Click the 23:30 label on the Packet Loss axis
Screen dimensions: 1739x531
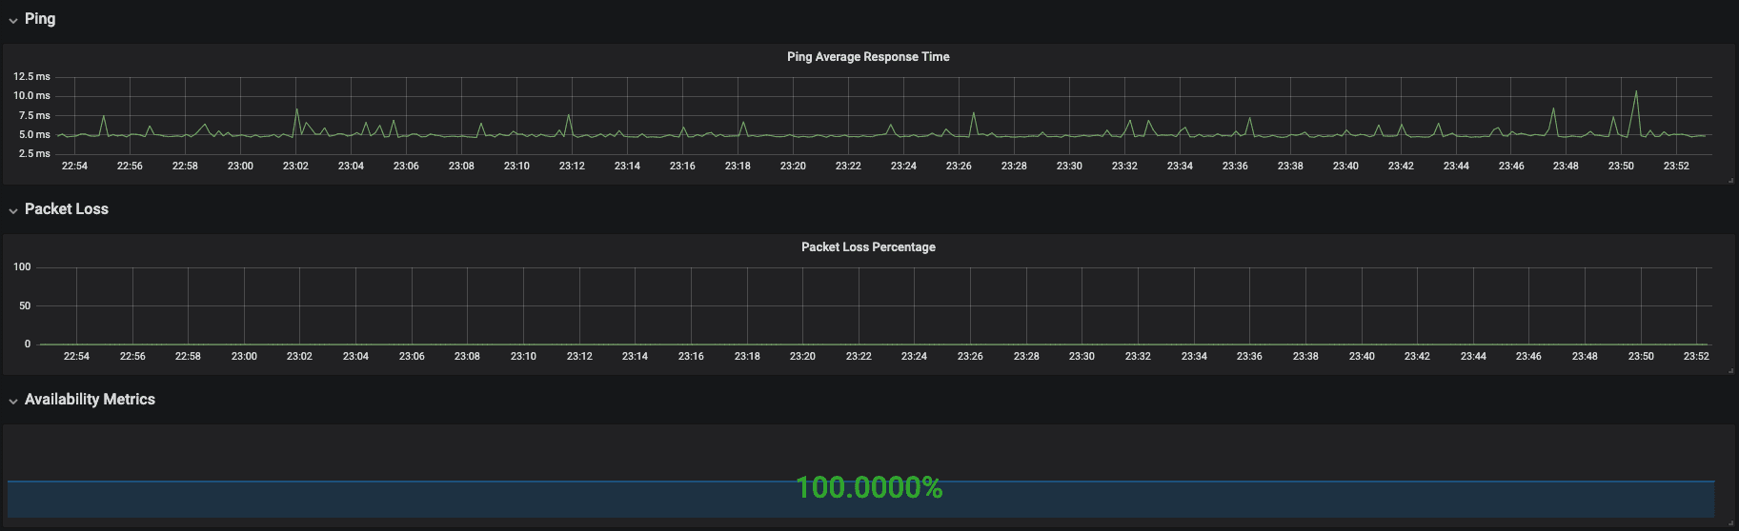(1082, 356)
